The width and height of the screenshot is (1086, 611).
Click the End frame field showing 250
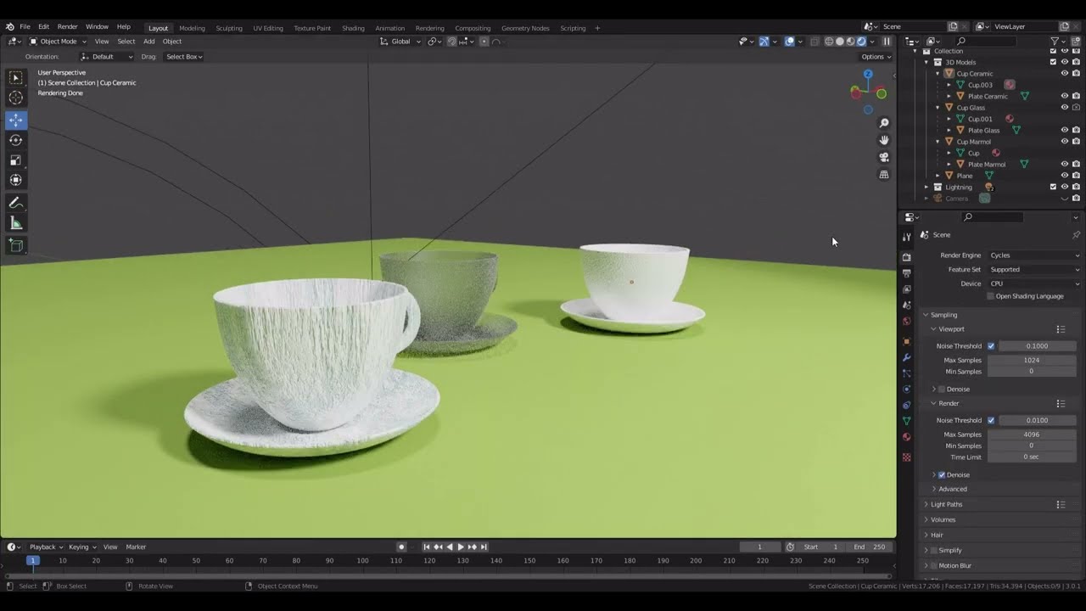870,547
